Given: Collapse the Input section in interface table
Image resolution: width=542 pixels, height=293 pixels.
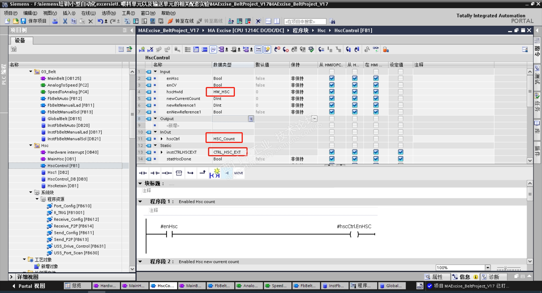Looking at the screenshot, I should coord(155,71).
